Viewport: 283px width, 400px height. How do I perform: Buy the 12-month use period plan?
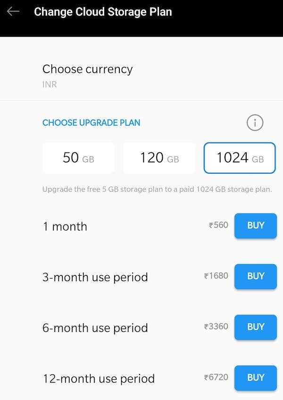256,377
